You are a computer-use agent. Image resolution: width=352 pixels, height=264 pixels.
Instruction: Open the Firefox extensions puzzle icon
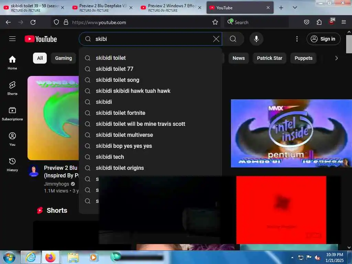[x=319, y=22]
